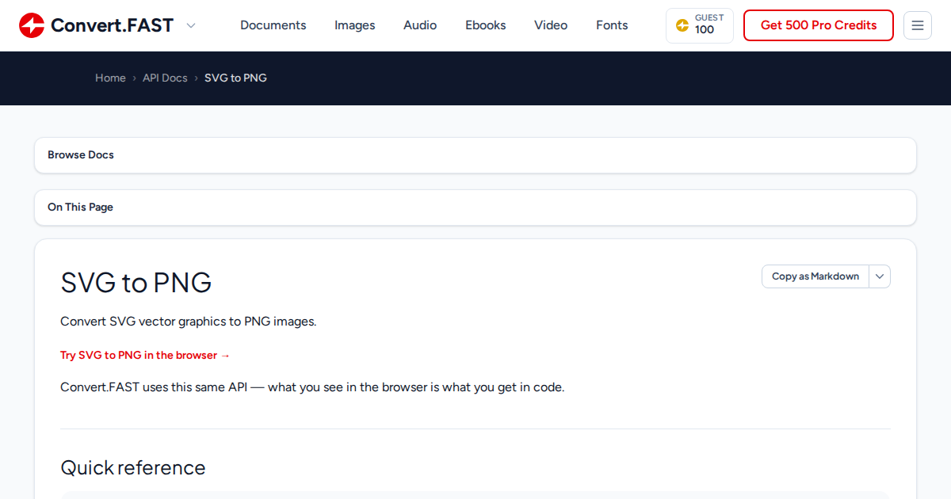951x499 pixels.
Task: View guest credits balance of 100
Action: tap(700, 25)
